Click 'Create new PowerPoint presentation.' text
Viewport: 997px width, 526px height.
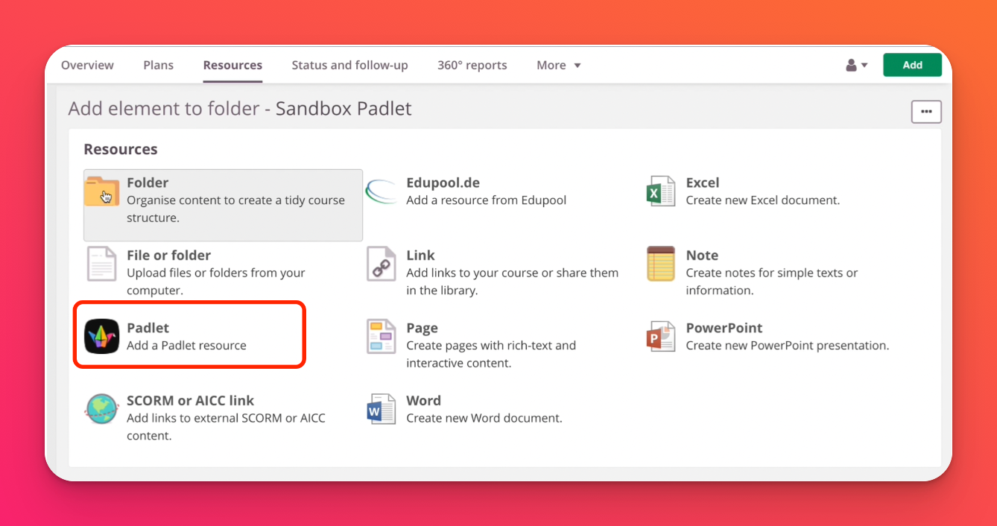[x=788, y=346]
